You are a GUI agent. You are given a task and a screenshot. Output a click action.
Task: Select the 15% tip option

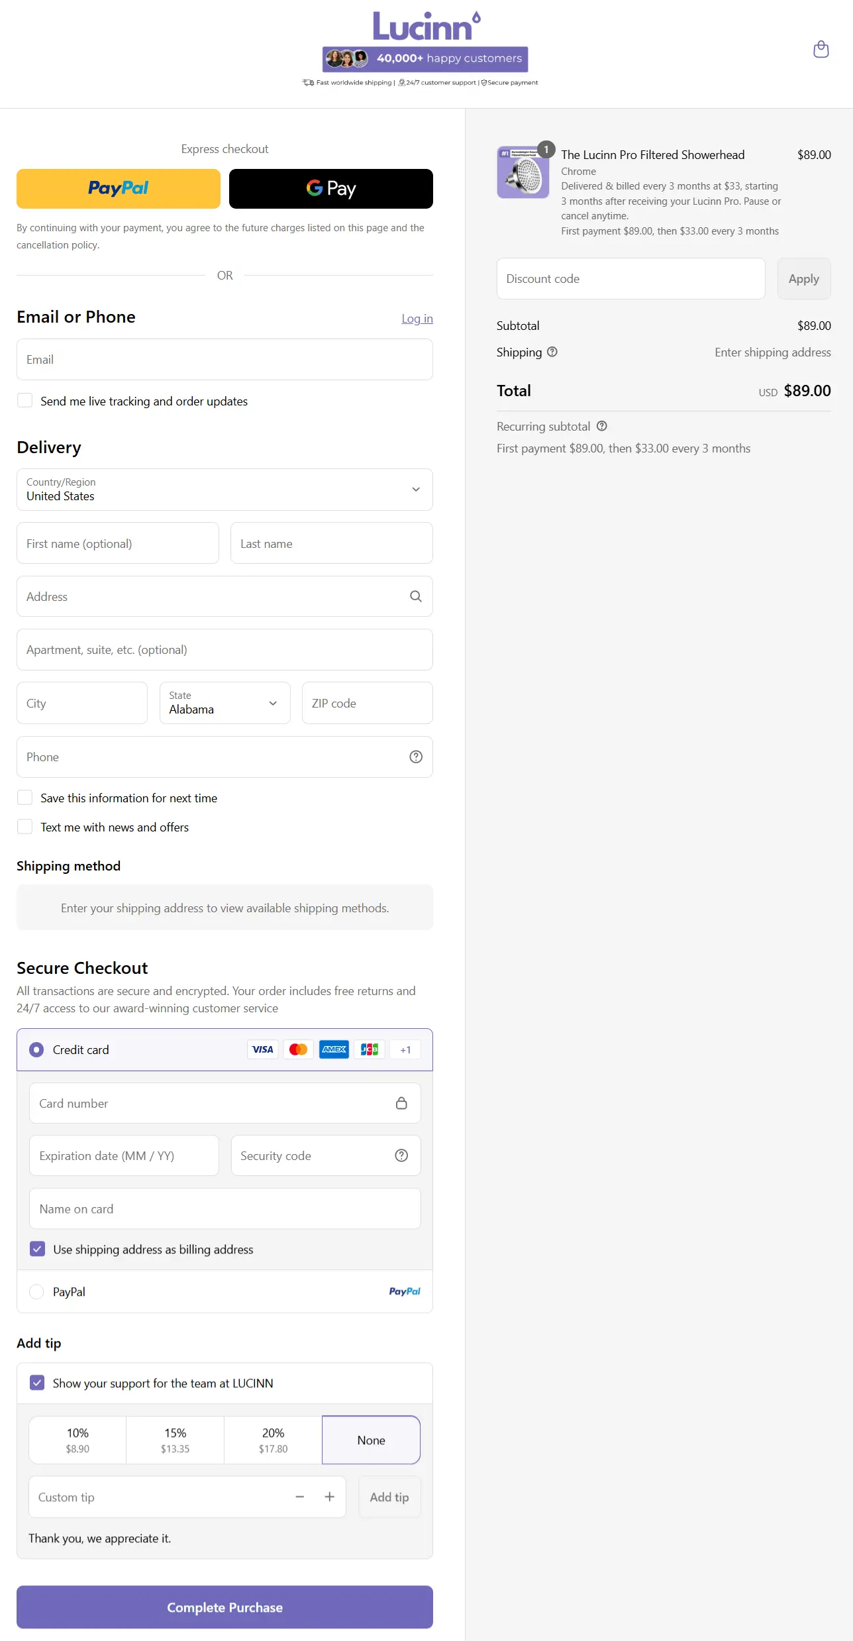point(175,1440)
